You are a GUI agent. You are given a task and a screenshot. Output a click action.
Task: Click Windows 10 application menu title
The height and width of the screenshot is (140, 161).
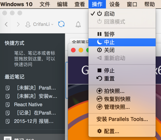coord(16,4)
